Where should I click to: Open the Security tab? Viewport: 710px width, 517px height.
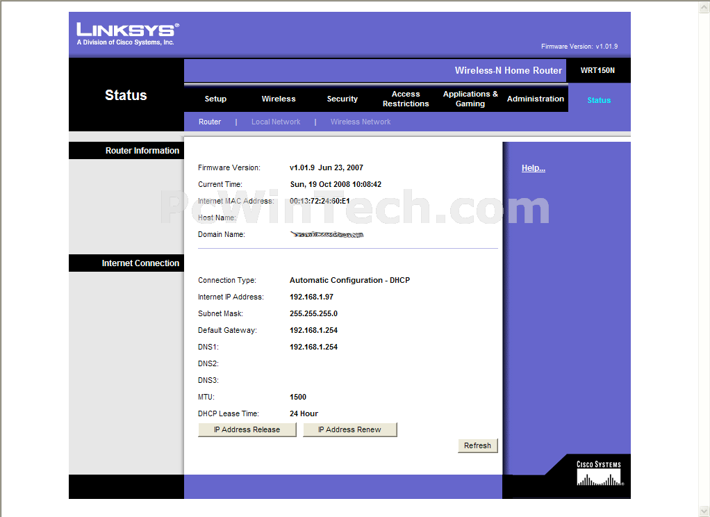click(x=342, y=99)
